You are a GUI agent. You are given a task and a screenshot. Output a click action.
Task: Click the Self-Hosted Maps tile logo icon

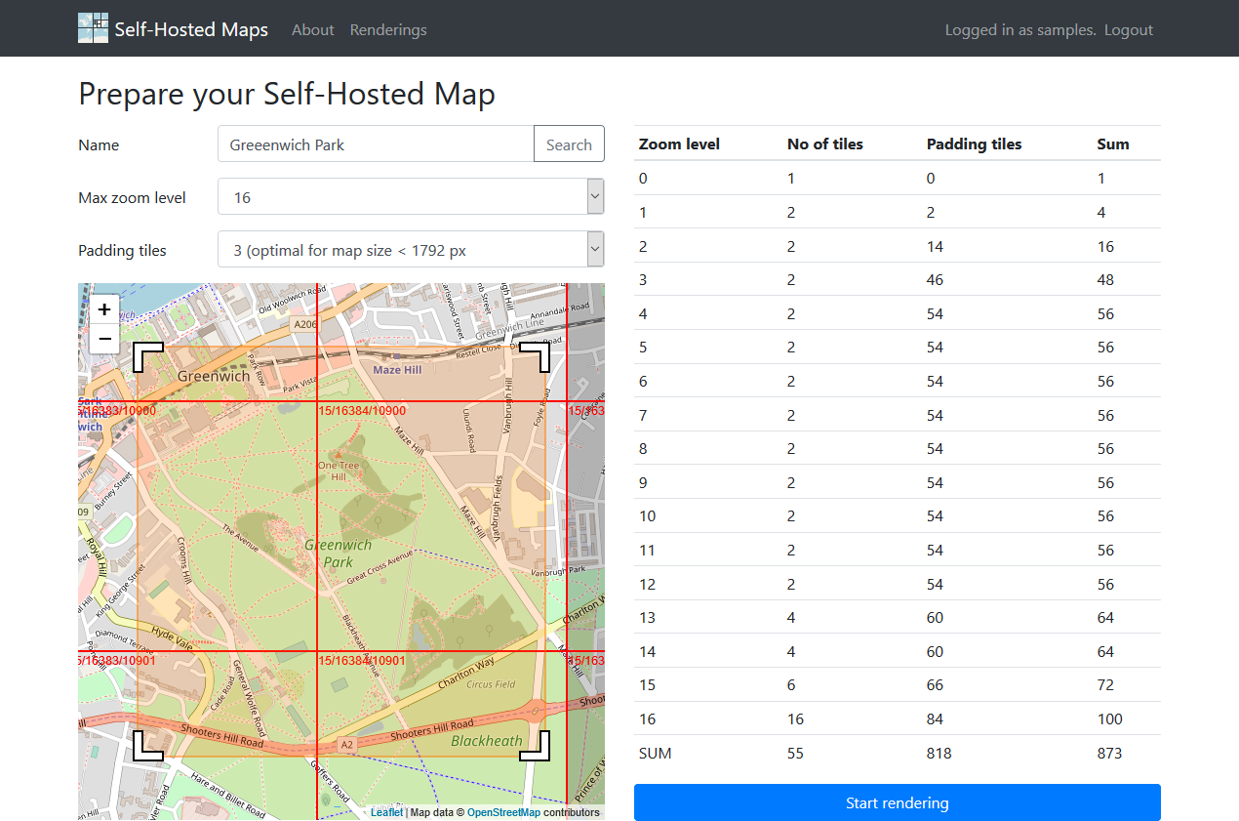93,28
